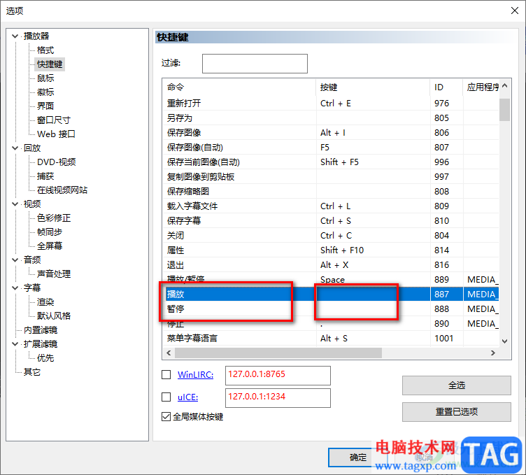Collapse the 视频 tree node
Image resolution: width=526 pixels, height=475 pixels.
(x=15, y=204)
